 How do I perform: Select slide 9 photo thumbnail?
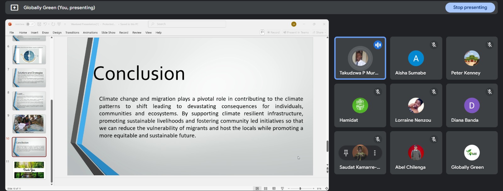pyautogui.click(x=29, y=124)
